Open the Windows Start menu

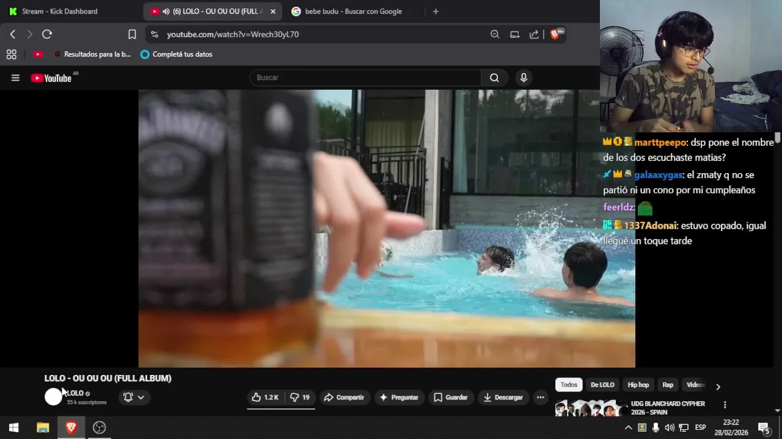13,427
